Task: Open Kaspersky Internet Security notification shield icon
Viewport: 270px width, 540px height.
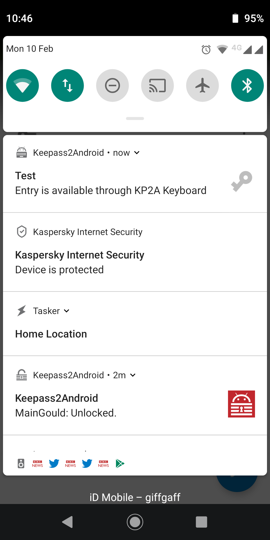Action: point(21,231)
